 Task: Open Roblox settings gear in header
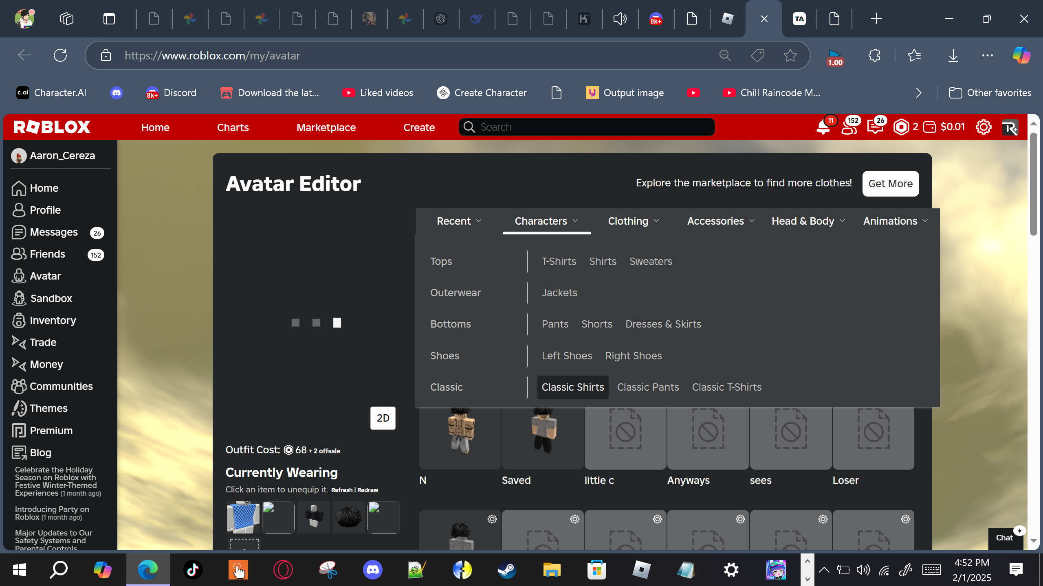(983, 127)
